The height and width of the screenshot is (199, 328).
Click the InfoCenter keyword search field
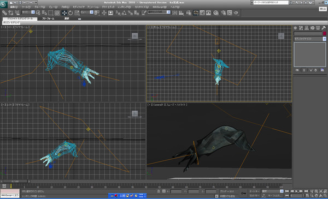coord(271,3)
